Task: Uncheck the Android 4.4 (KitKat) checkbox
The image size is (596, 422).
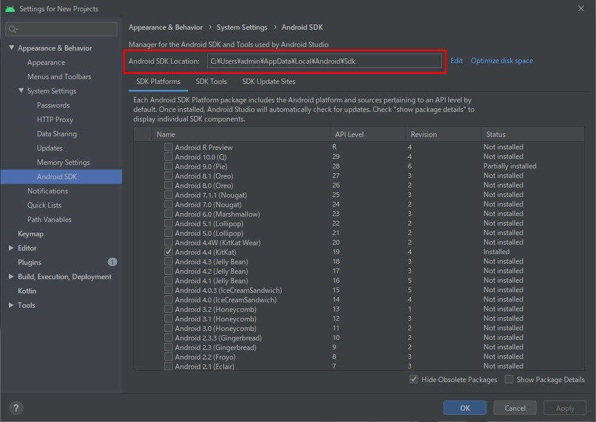Action: tap(168, 252)
